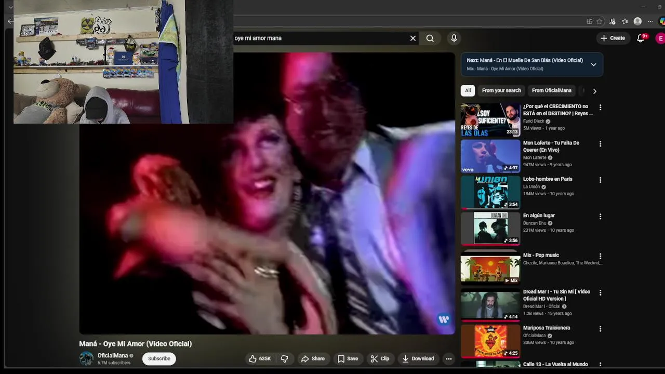Open the OficialMana channel name link

pyautogui.click(x=112, y=356)
